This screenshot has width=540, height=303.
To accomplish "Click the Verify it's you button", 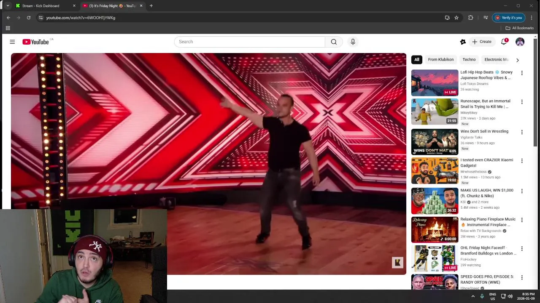I will (x=509, y=18).
